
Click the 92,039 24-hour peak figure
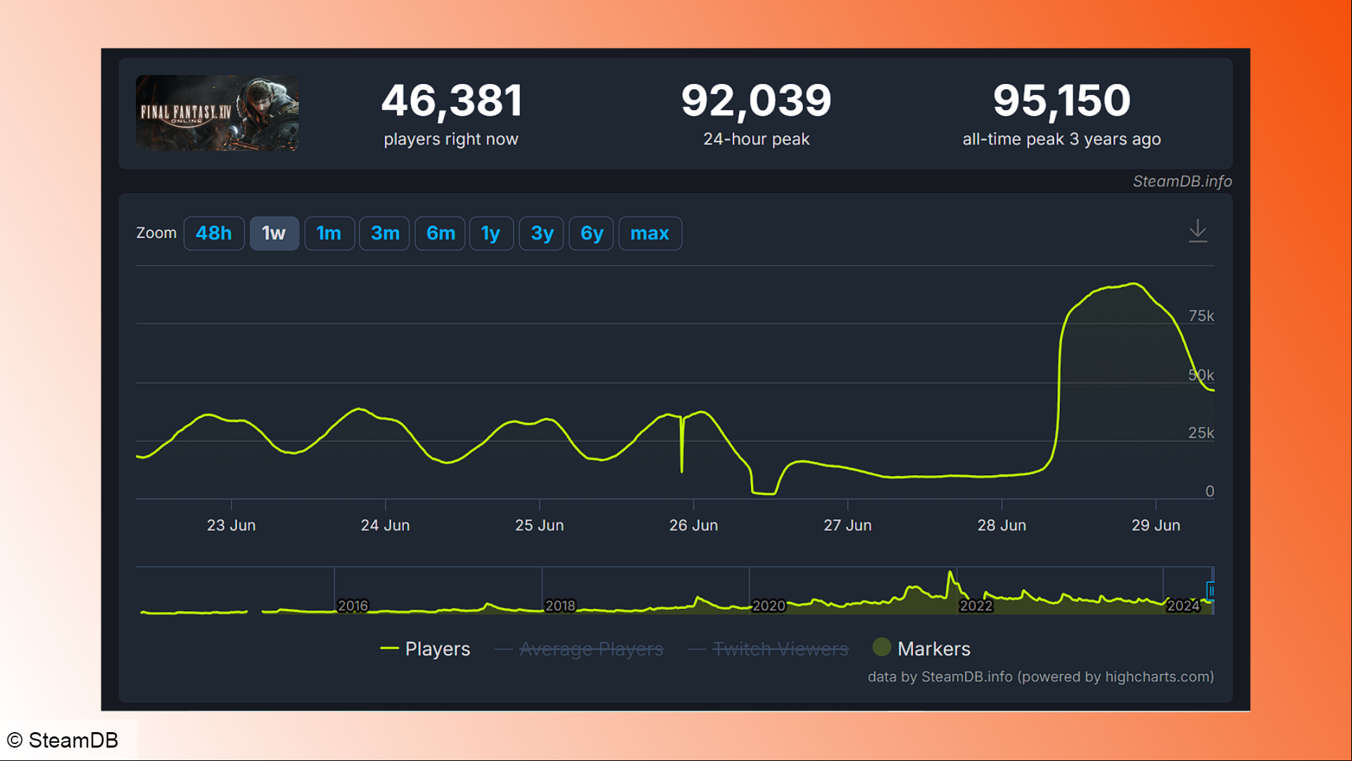[x=756, y=100]
